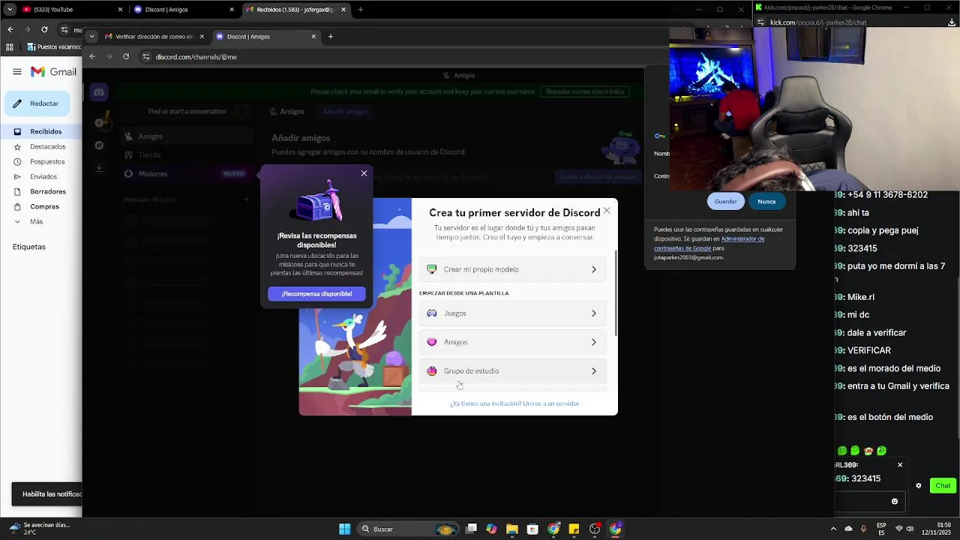Open Copilot from taskbar
960x540 pixels.
(x=491, y=529)
